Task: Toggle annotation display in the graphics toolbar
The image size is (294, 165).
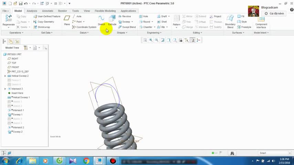Action: click(x=192, y=40)
